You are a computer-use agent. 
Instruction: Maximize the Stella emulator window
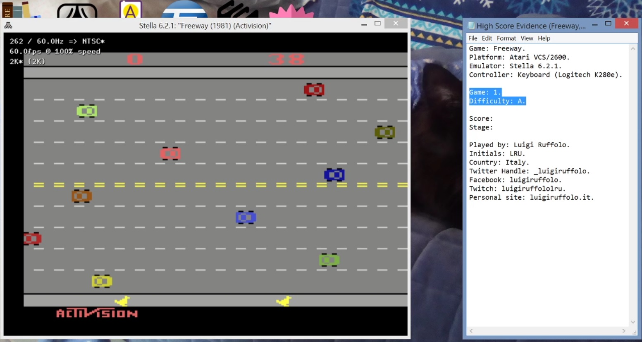[x=377, y=24]
